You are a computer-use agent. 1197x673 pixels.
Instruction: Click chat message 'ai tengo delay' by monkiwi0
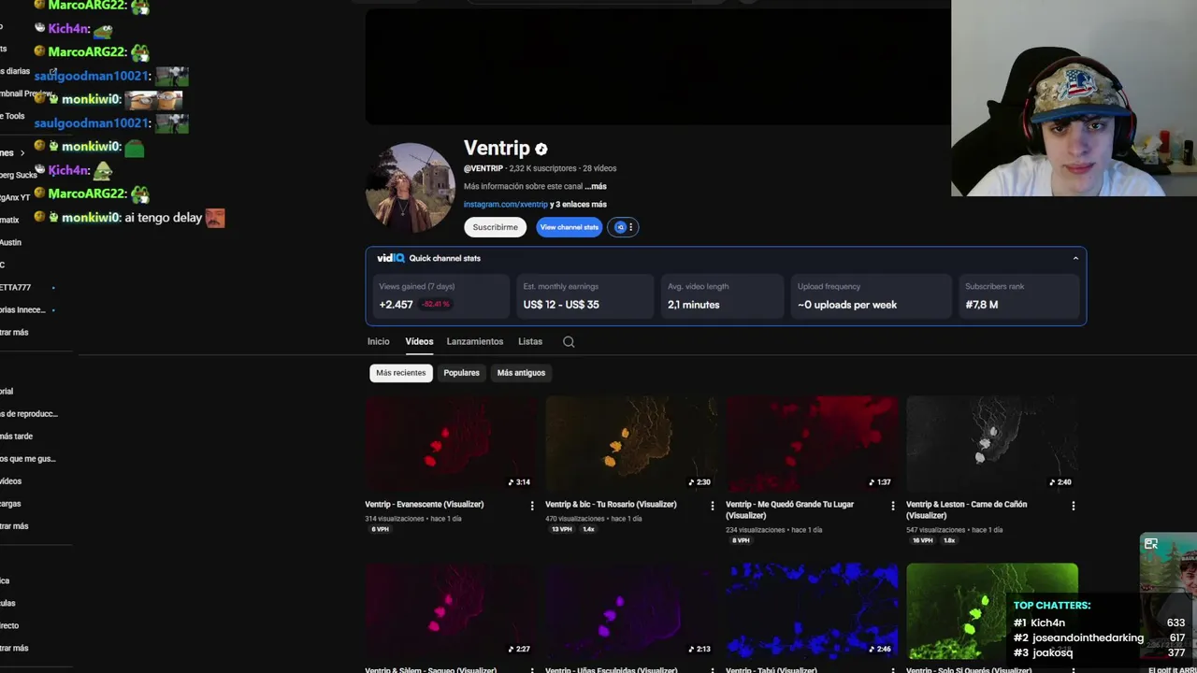point(164,218)
